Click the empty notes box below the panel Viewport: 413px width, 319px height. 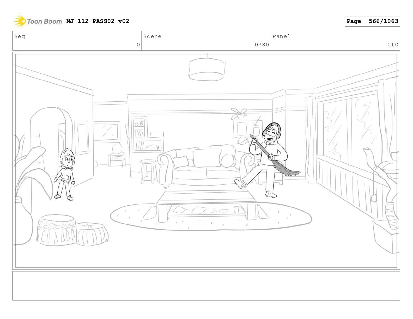tap(206, 286)
